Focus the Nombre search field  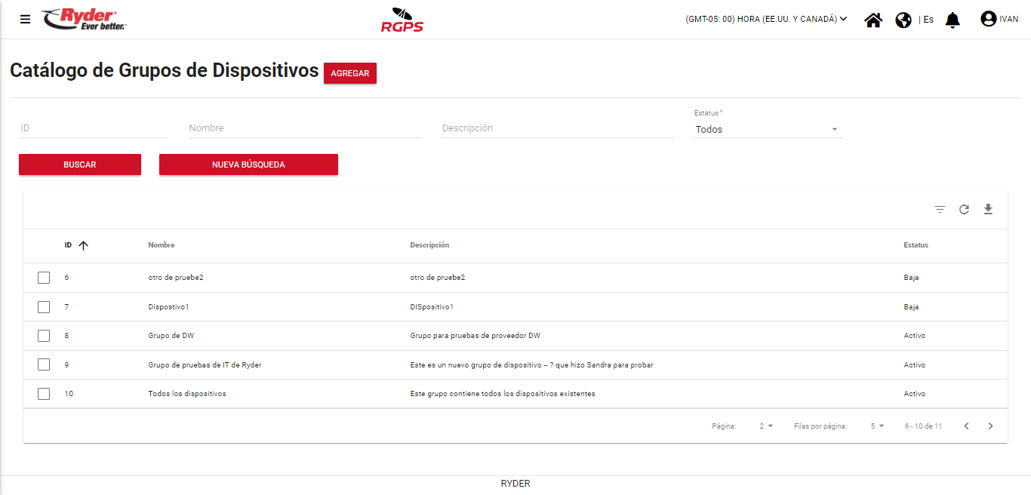pyautogui.click(x=304, y=128)
